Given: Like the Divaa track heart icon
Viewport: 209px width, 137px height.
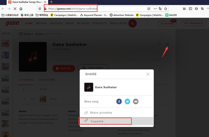Looking at the screenshot, I should coord(32,99).
